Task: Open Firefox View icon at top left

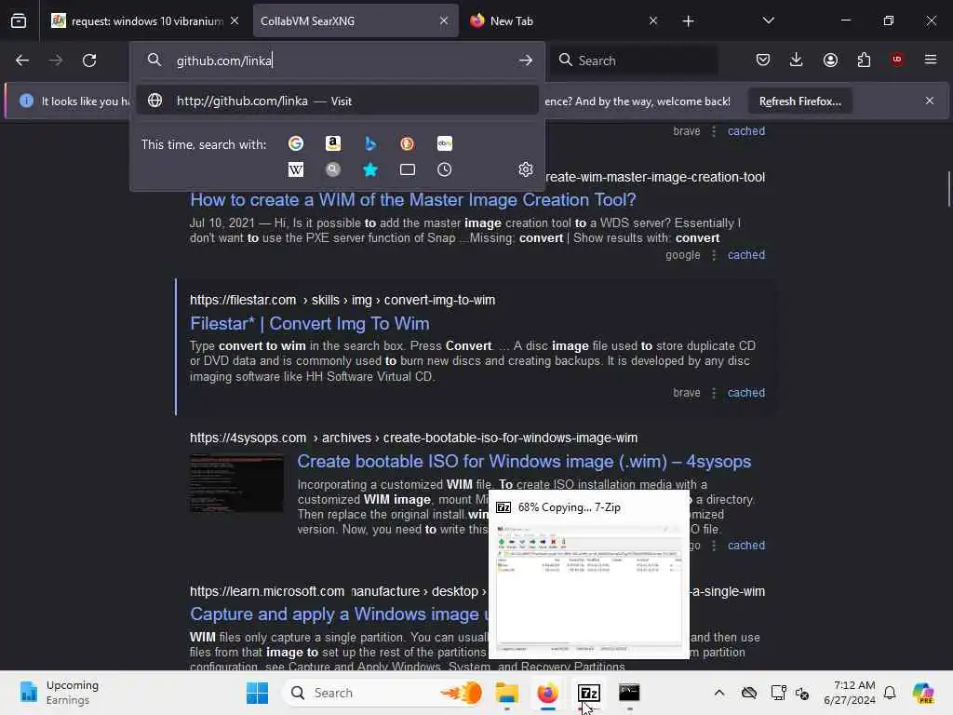Action: point(19,20)
